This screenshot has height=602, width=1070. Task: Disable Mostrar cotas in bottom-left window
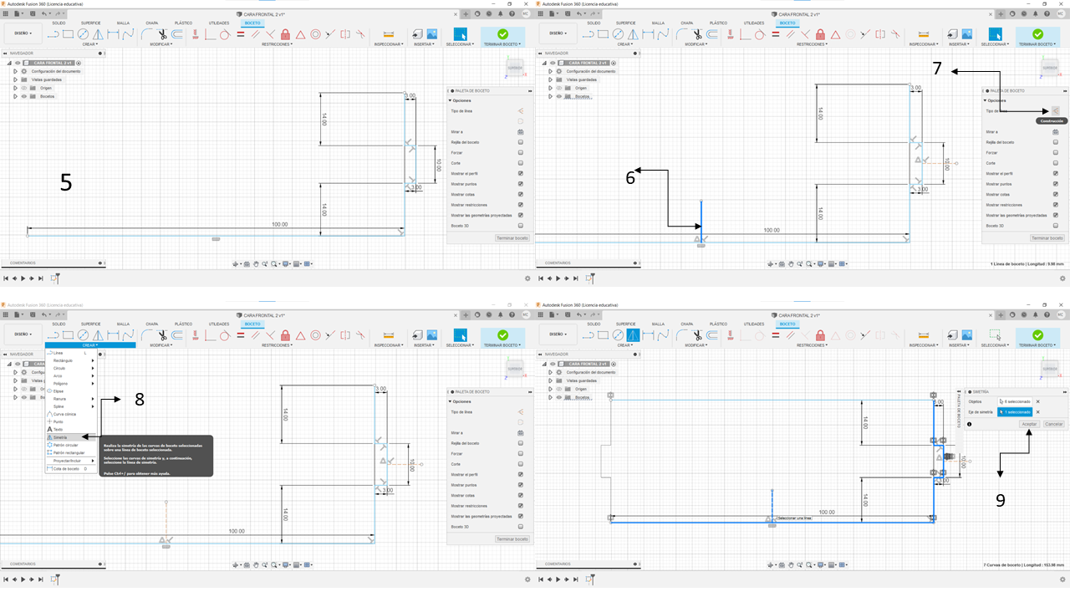520,495
